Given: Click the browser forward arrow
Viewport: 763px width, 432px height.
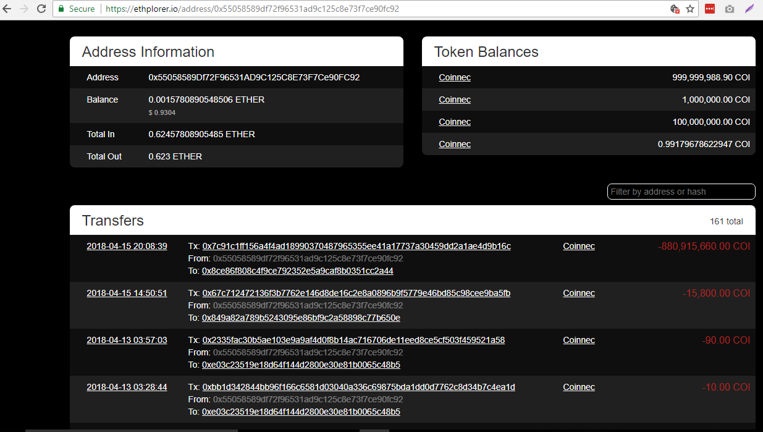Looking at the screenshot, I should pyautogui.click(x=24, y=9).
